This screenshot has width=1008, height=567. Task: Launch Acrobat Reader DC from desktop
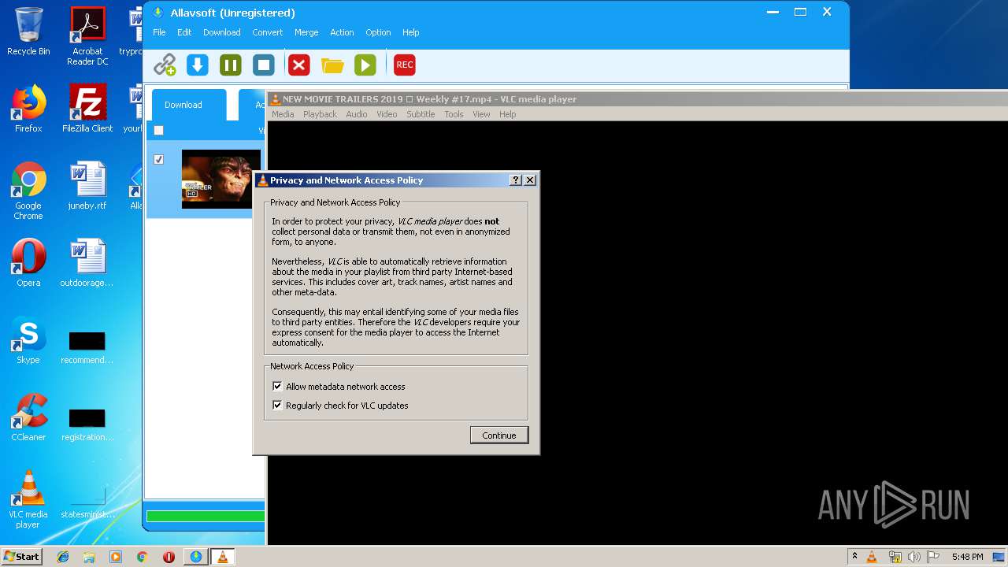tap(87, 36)
